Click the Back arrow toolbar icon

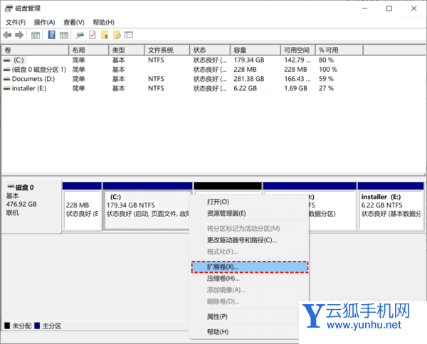coord(7,35)
